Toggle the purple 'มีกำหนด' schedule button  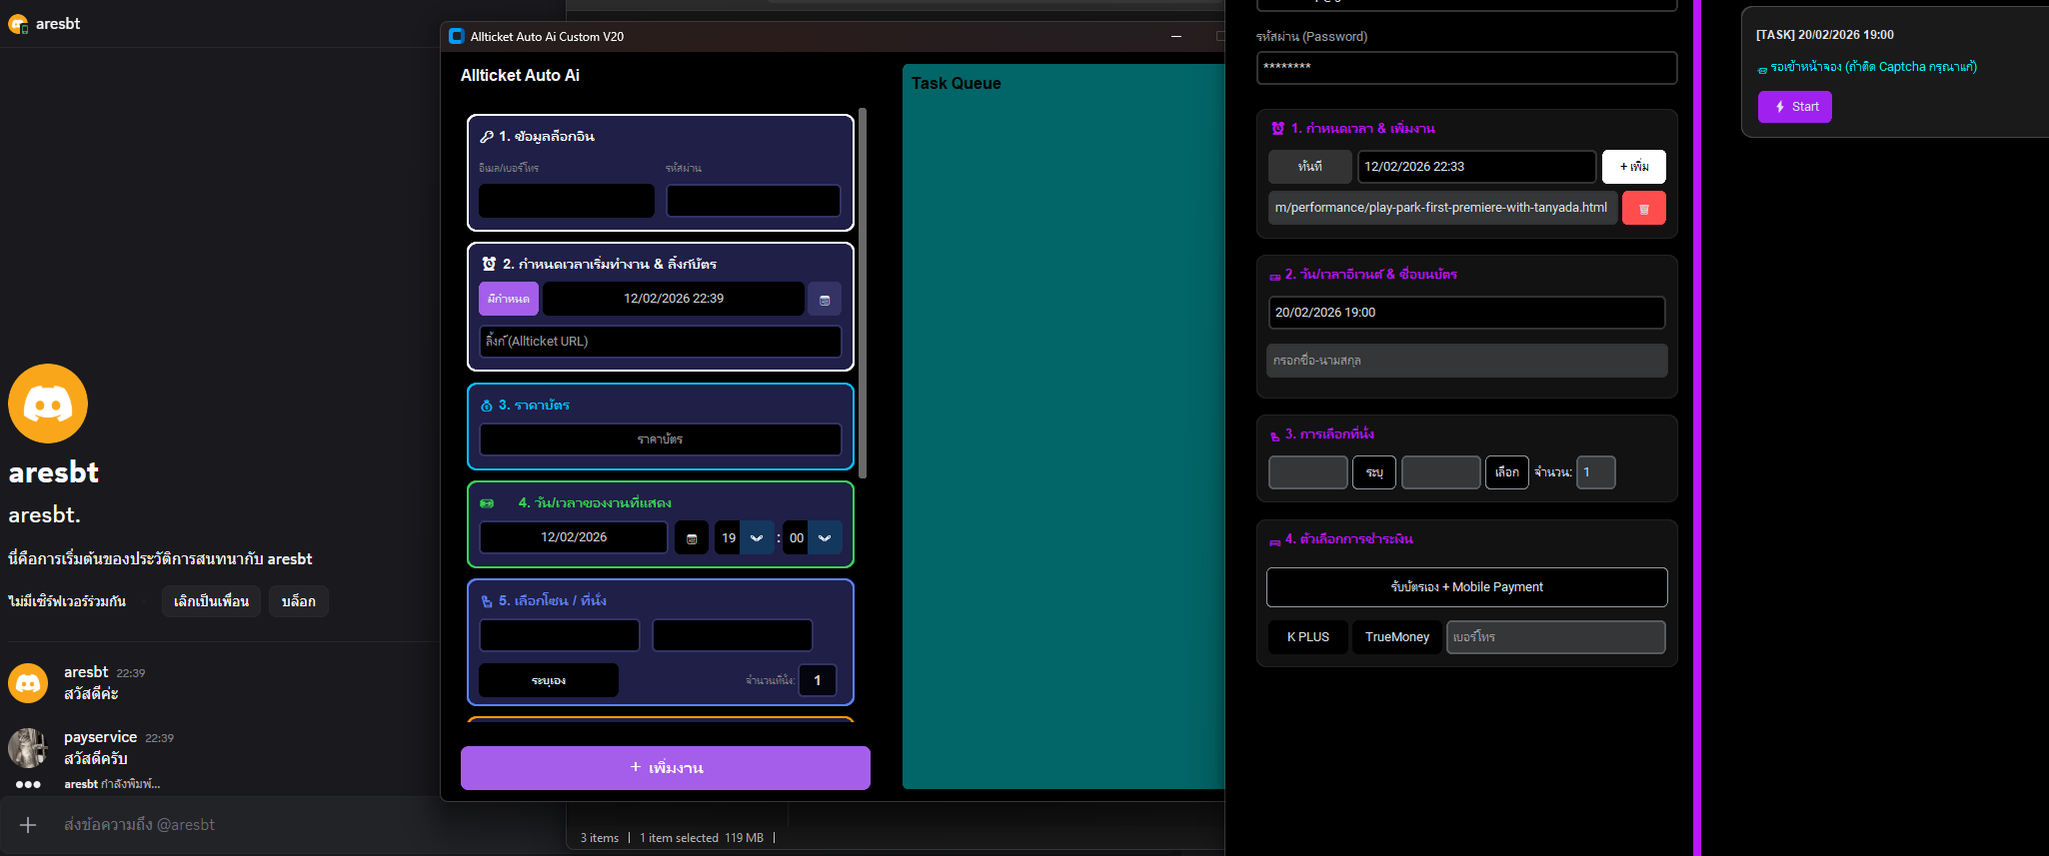tap(509, 299)
